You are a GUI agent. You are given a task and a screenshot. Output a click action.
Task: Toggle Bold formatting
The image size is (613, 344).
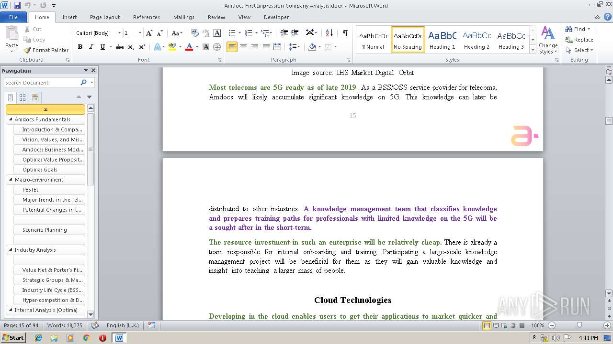point(80,47)
